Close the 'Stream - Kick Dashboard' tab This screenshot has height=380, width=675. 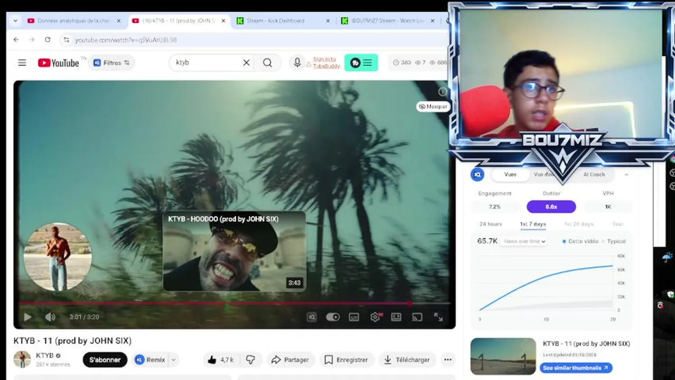[328, 21]
